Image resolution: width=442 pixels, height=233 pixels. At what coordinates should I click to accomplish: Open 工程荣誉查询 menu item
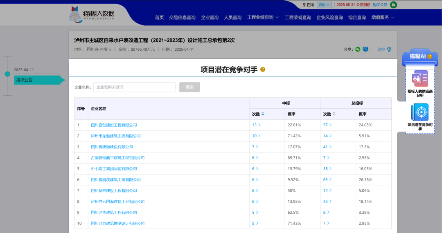point(298,18)
